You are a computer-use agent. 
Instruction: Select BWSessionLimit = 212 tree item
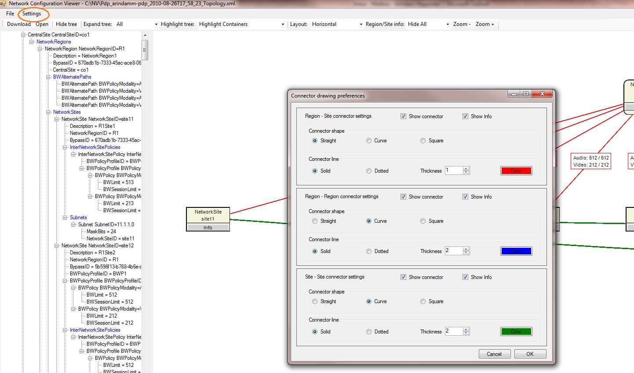tap(110, 323)
